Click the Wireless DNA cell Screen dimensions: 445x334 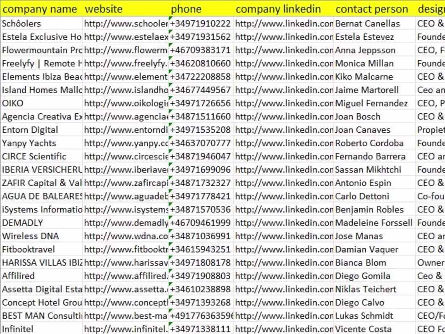[42, 236]
